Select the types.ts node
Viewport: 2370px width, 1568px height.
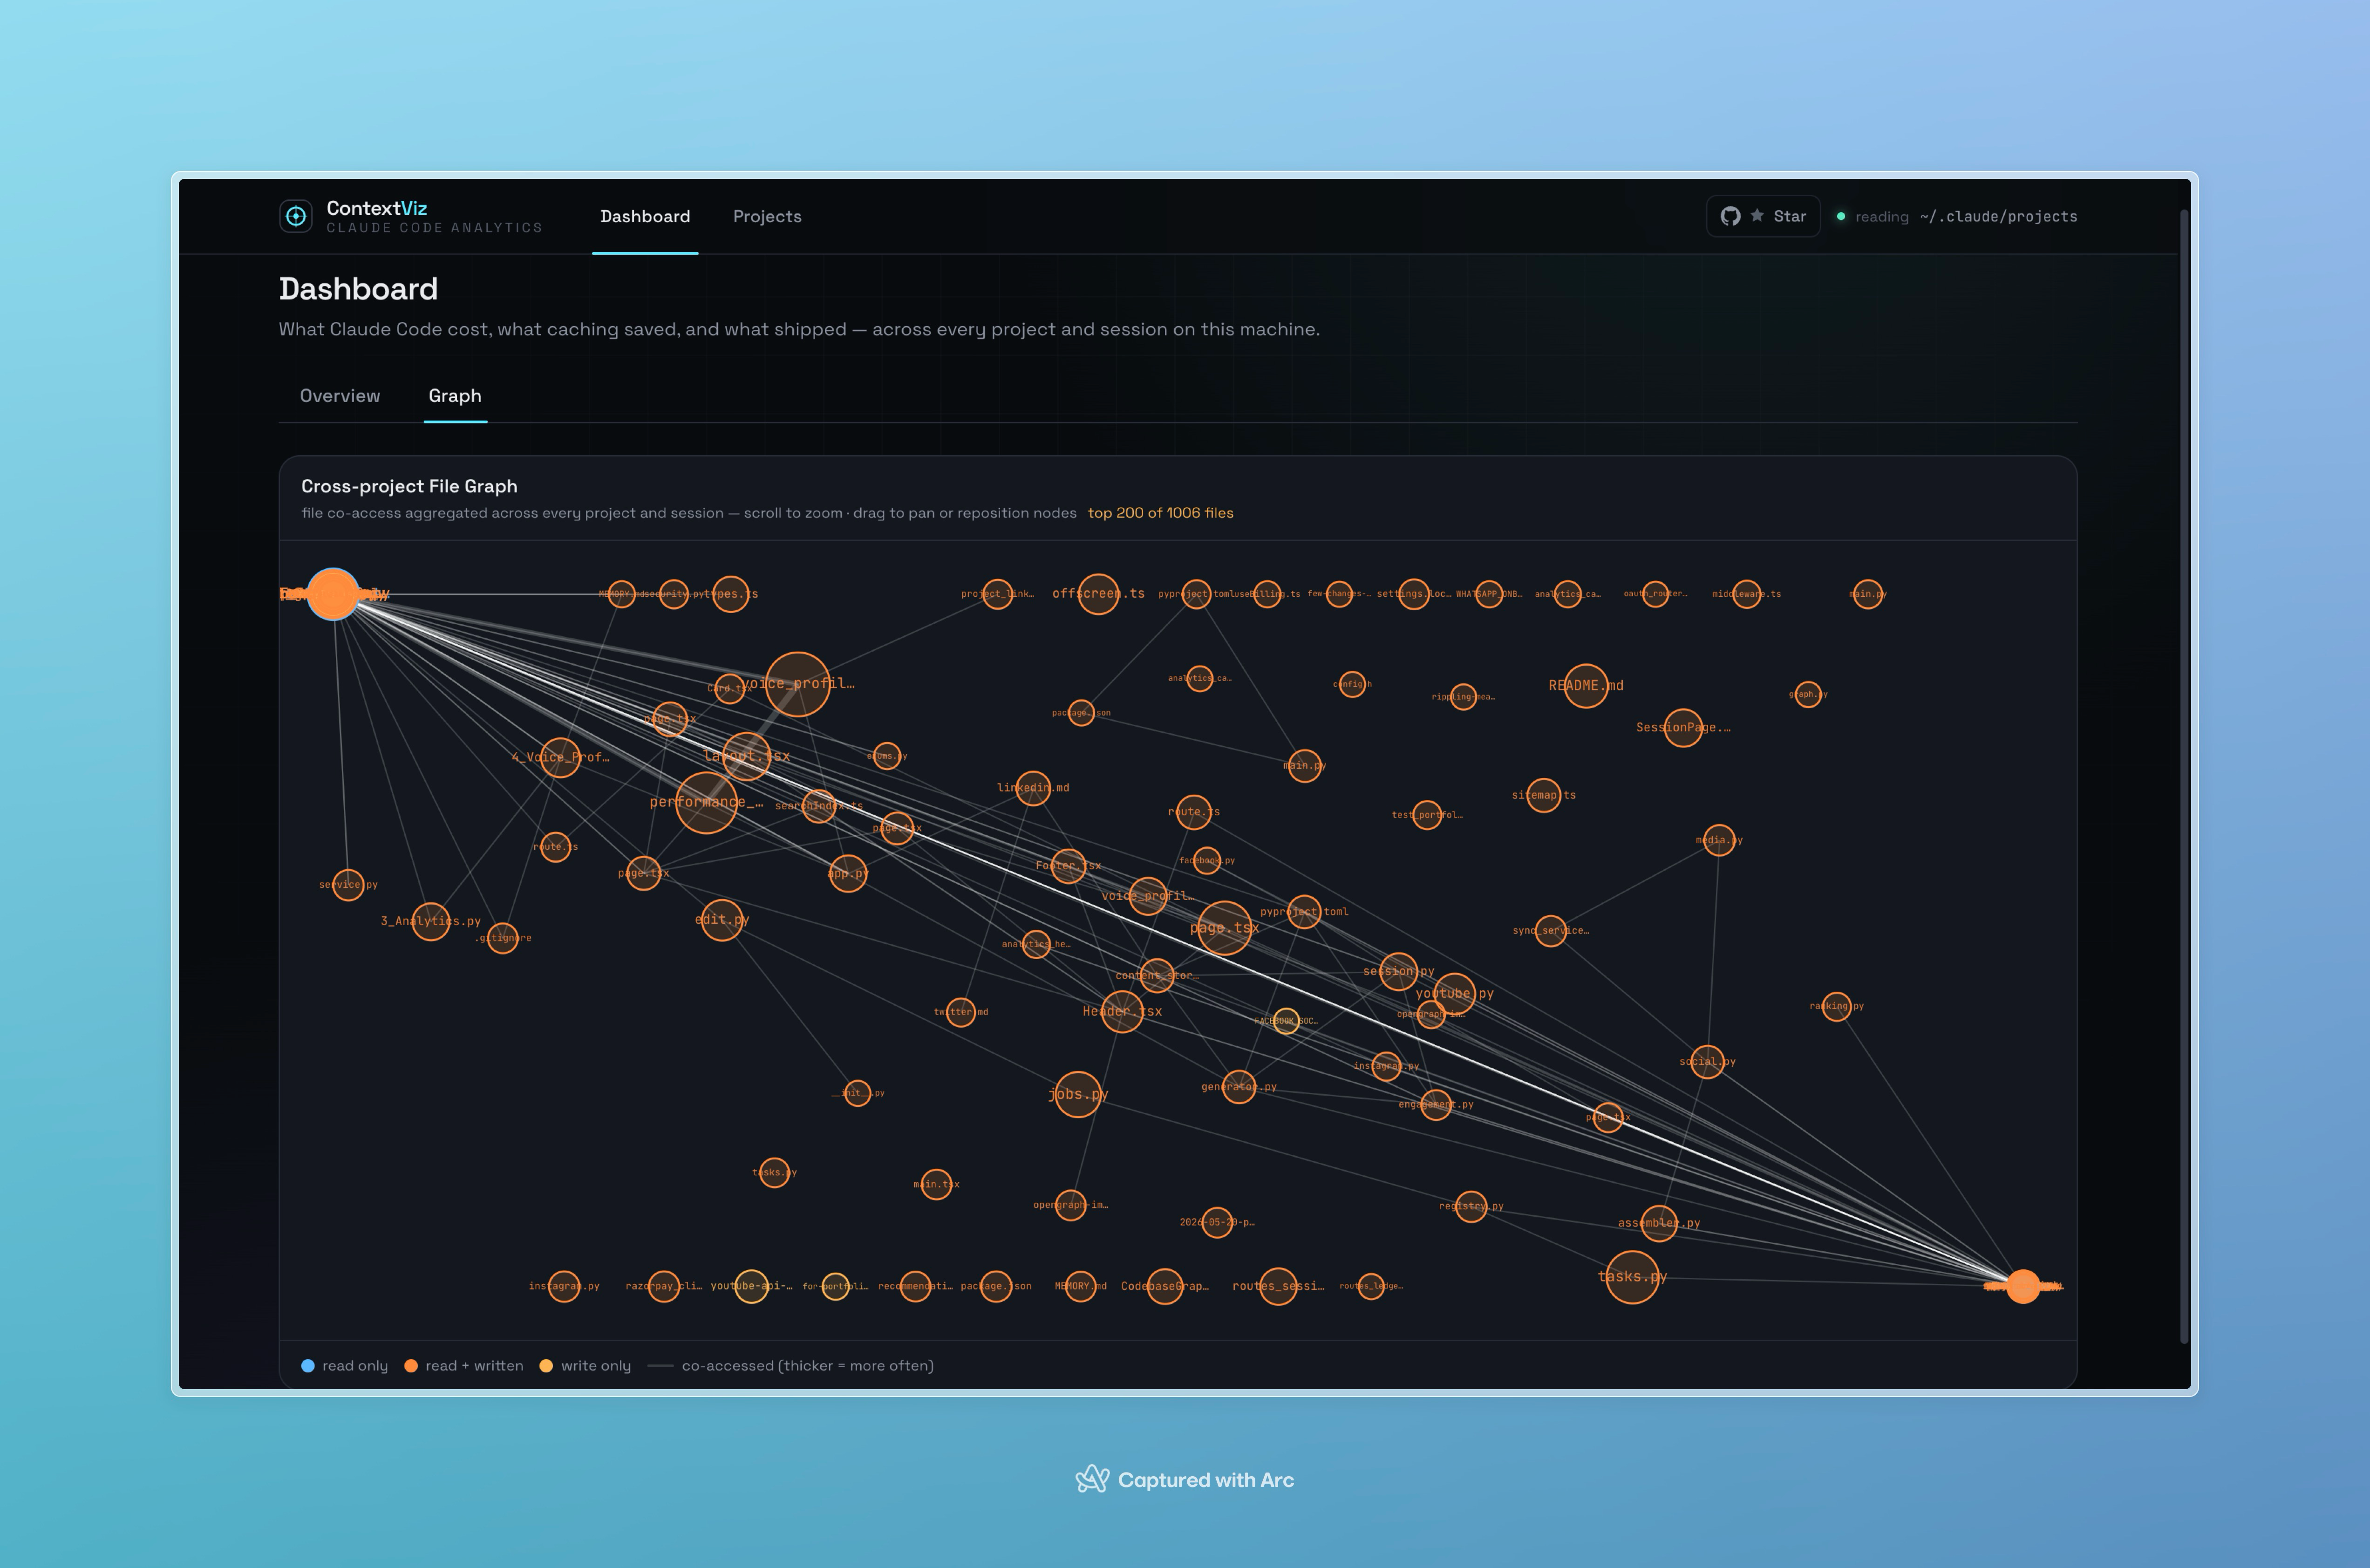click(730, 594)
